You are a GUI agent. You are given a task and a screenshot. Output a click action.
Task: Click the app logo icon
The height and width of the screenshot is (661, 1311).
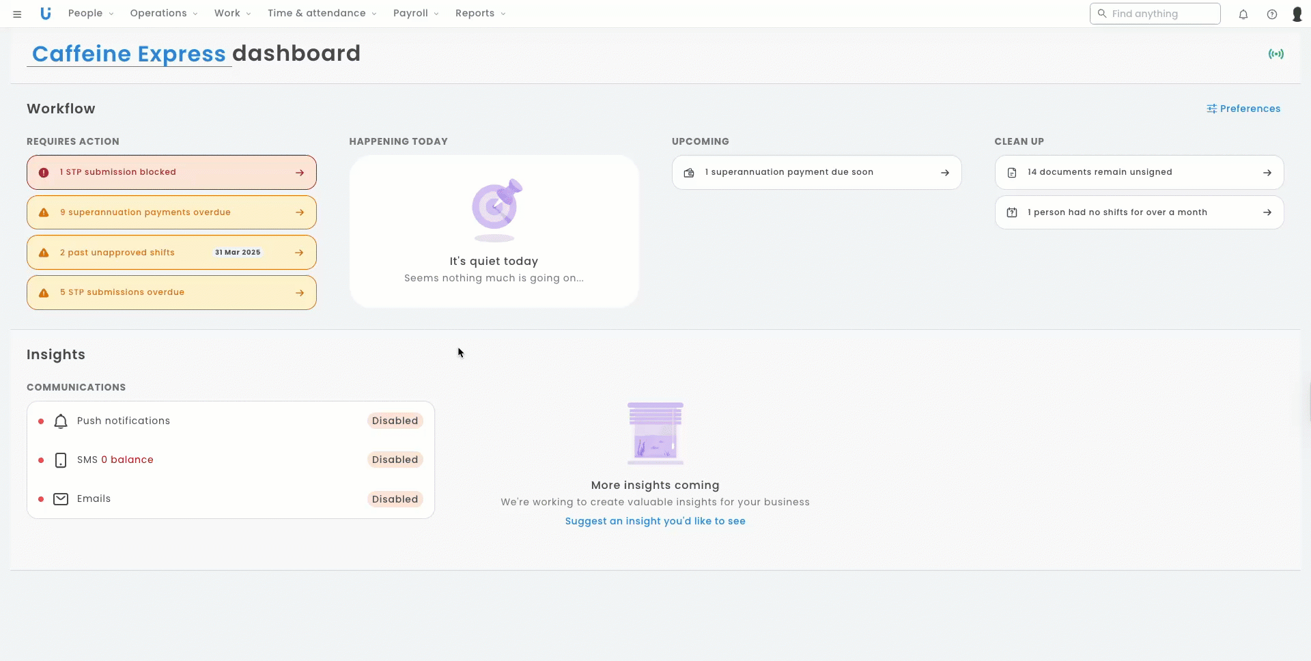click(46, 14)
